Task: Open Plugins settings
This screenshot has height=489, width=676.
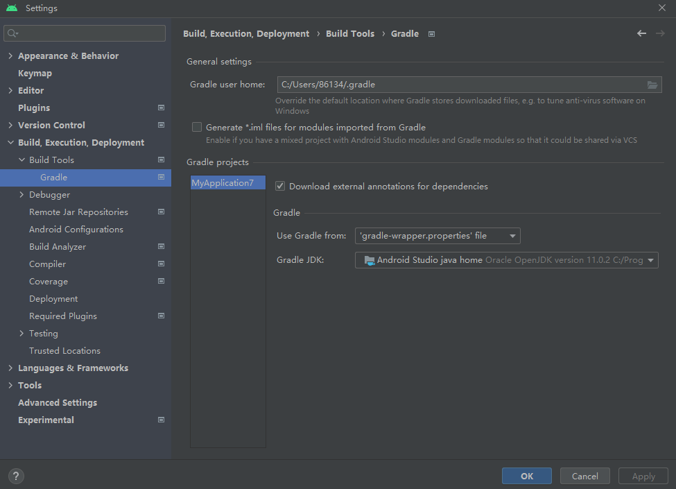Action: pyautogui.click(x=34, y=108)
